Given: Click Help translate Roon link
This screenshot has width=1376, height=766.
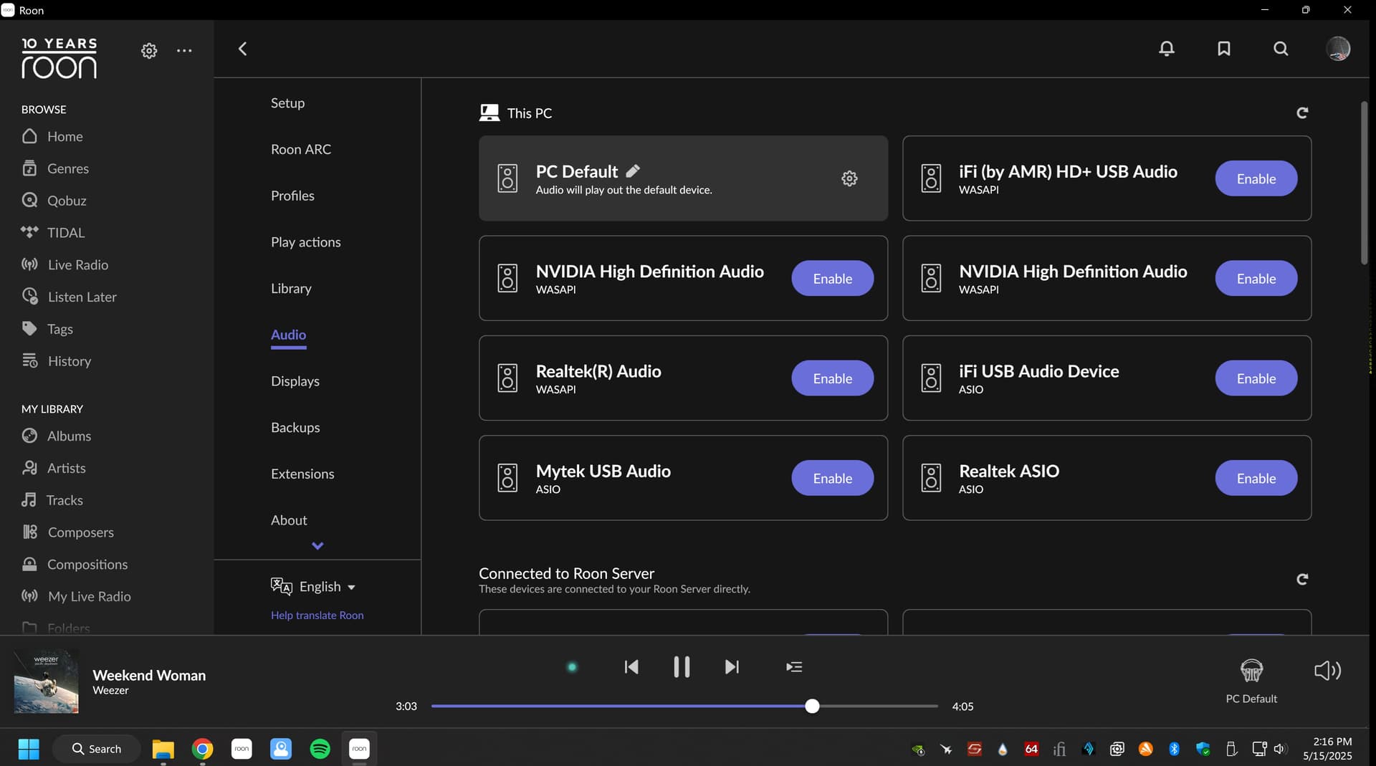Looking at the screenshot, I should point(317,616).
